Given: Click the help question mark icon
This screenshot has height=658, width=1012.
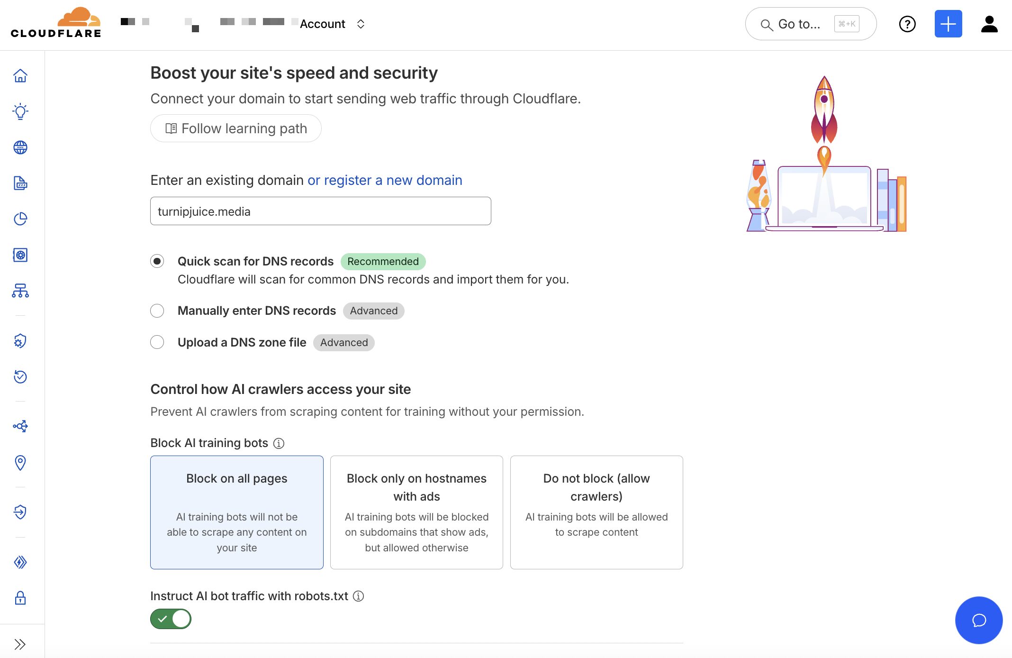Looking at the screenshot, I should 907,24.
